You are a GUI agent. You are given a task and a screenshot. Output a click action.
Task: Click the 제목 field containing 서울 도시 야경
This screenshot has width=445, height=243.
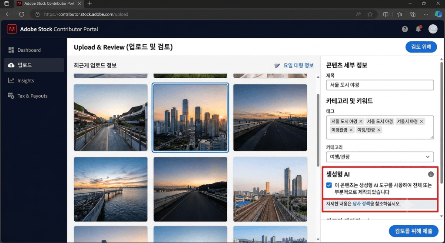[x=380, y=85]
